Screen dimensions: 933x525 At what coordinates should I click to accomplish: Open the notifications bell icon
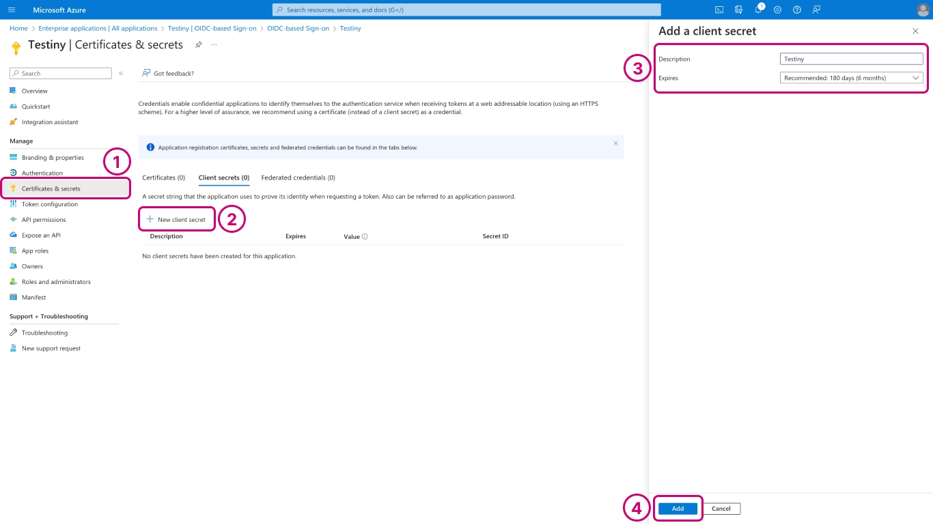tap(758, 10)
